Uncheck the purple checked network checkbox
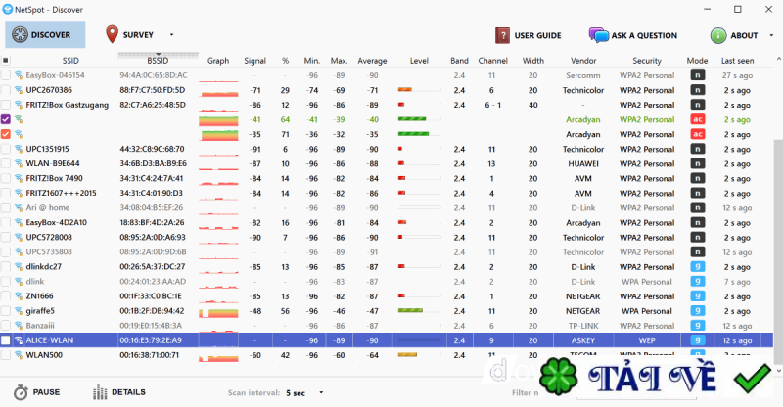 (6, 120)
